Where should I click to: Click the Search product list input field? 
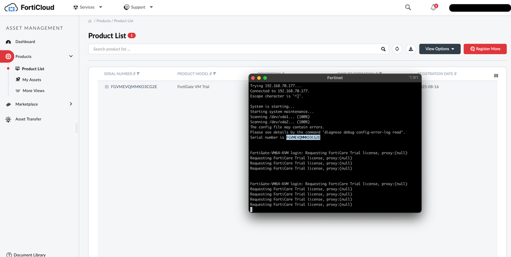click(x=235, y=49)
